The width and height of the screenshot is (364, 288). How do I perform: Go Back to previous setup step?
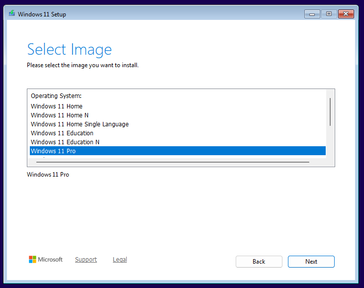coord(259,262)
